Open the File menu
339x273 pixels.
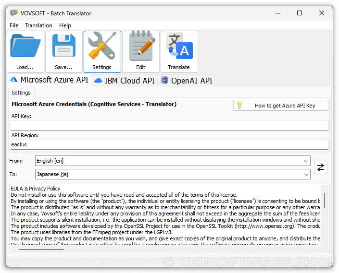[14, 25]
